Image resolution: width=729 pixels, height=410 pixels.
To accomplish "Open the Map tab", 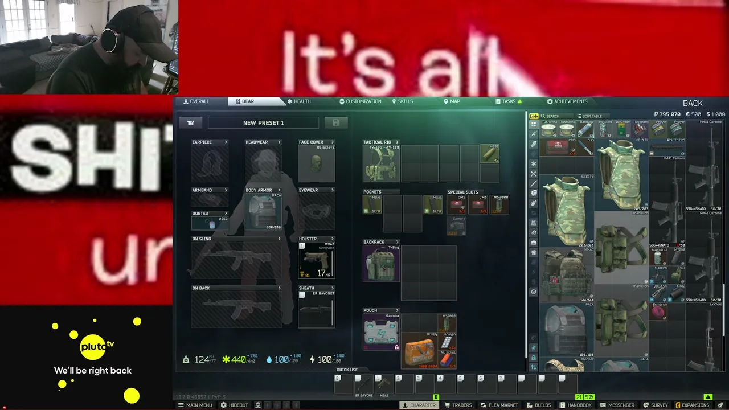I will pos(452,101).
